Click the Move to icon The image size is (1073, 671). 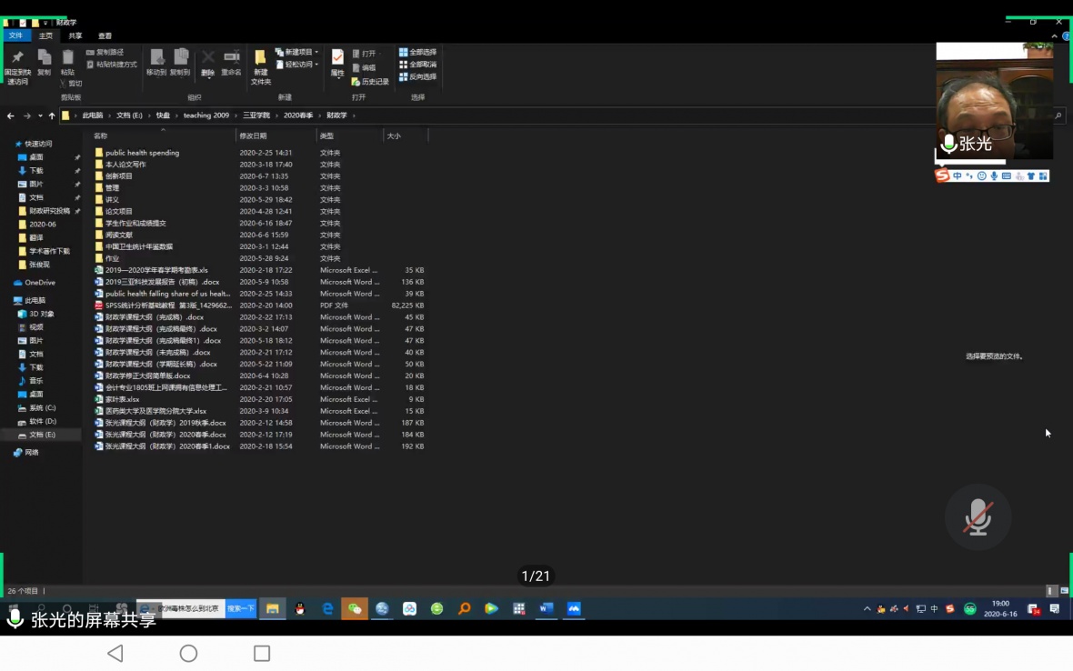click(x=156, y=62)
